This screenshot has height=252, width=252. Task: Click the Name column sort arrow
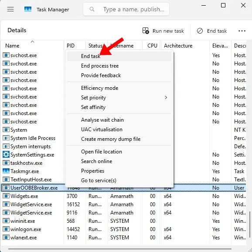(x=32, y=41)
